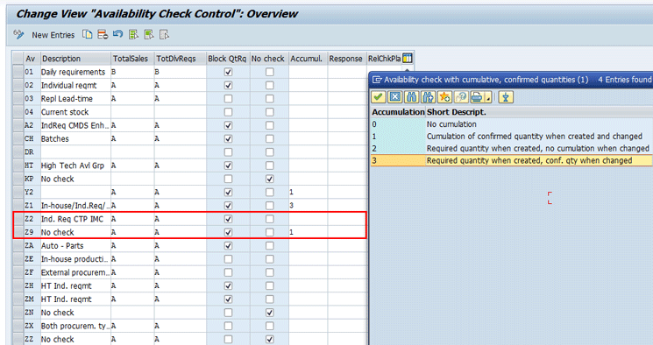Screen dimensions: 653x345
Task: Select row selector for Z2 Ind. Req CTP IMC
Action: 18,219
